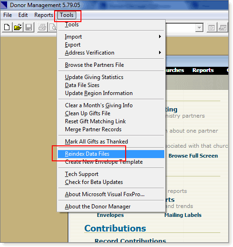Click the Donor Management title bar app icon
The width and height of the screenshot is (233, 247).
click(x=4, y=5)
